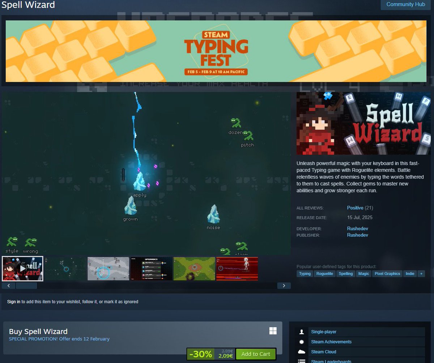Open the Steam Cloud feature link
434x363 pixels.
coord(324,352)
